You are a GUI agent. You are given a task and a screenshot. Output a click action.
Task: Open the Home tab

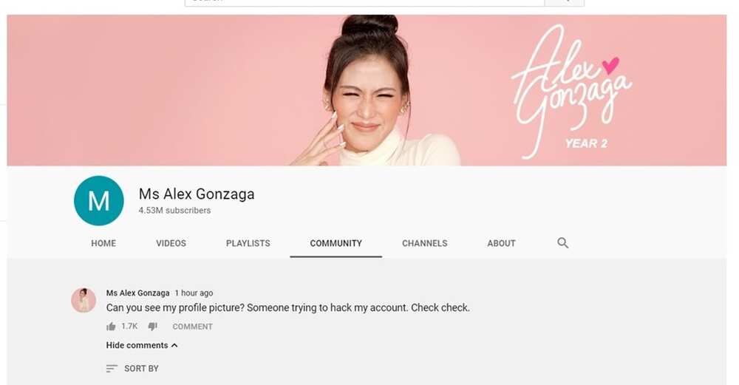pos(103,243)
